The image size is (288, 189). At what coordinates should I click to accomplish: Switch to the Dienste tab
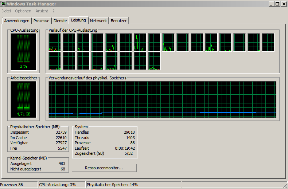click(60, 21)
